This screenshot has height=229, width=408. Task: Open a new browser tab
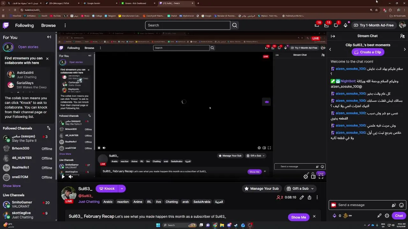click(x=198, y=3)
